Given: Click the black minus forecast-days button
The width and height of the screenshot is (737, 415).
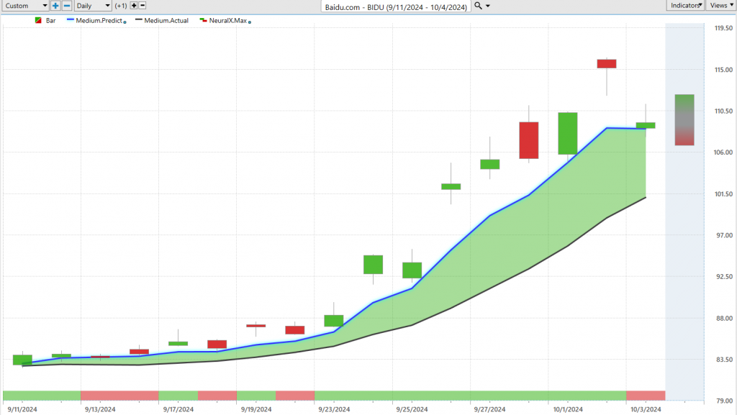Looking at the screenshot, I should click(143, 6).
